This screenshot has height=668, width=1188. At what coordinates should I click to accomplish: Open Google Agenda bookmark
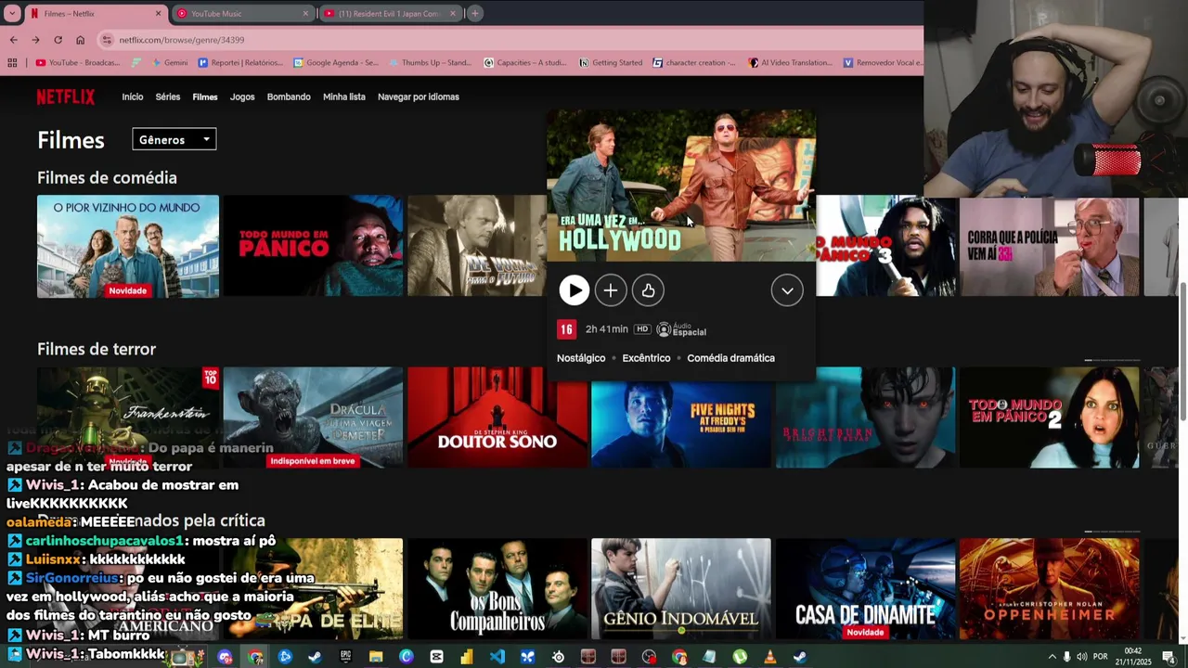(x=335, y=63)
